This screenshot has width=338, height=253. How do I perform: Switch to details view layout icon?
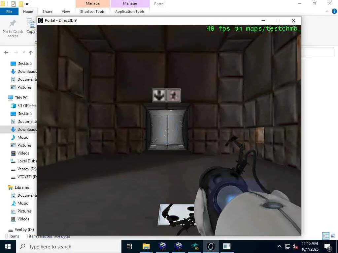326,236
